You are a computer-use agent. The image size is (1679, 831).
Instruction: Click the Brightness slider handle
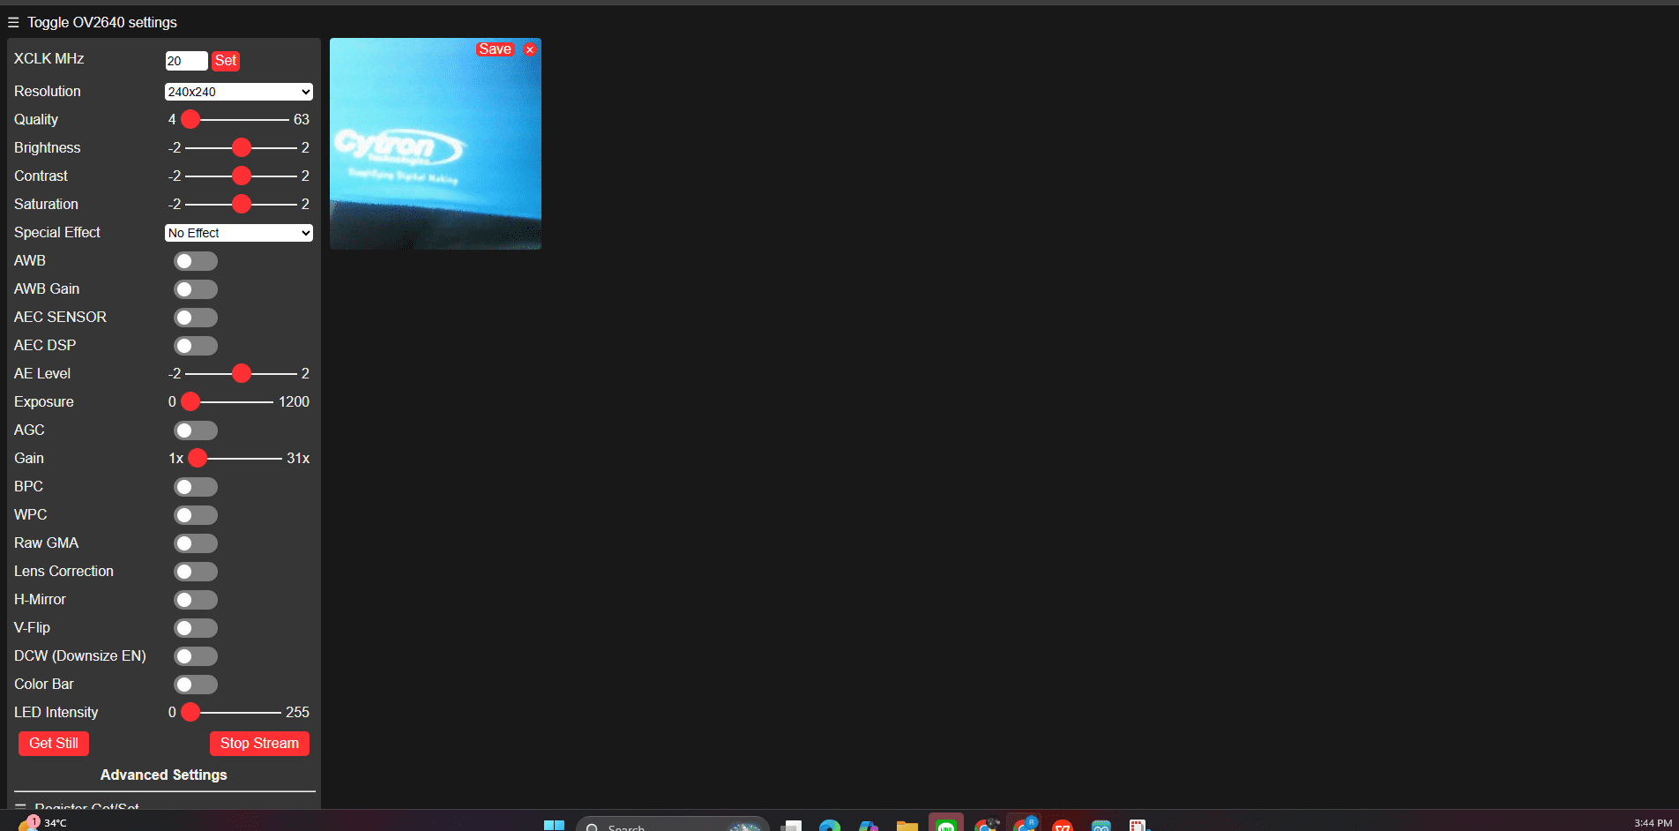click(x=242, y=147)
